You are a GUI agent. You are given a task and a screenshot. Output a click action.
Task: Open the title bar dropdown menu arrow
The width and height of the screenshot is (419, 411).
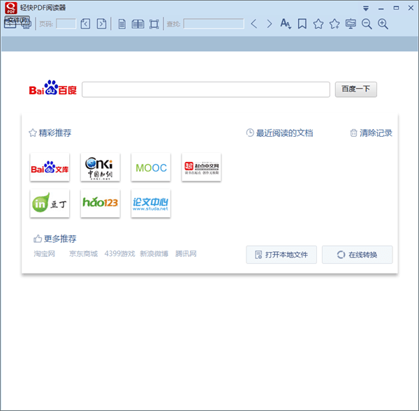(366, 8)
